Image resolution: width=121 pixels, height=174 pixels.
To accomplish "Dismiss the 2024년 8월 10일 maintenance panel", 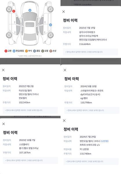I will pos(65,70).
